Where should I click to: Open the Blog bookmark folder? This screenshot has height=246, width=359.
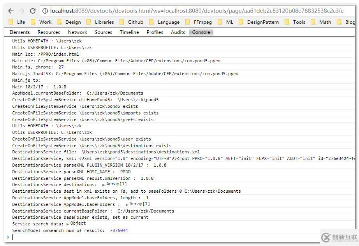tap(346, 22)
